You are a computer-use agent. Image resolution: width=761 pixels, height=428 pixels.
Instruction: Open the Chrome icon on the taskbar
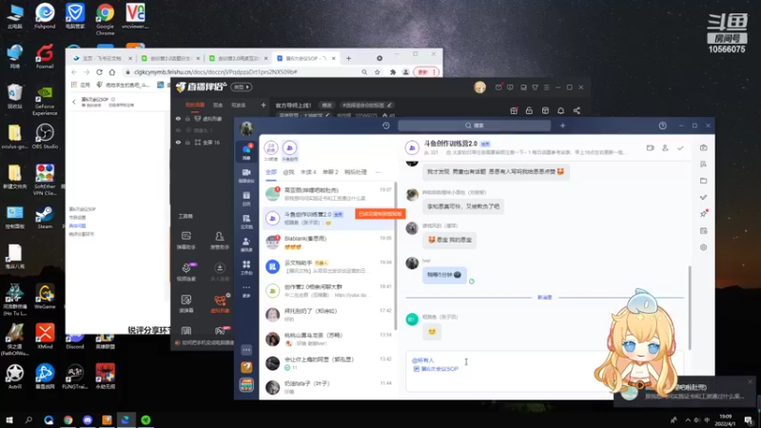[68, 419]
